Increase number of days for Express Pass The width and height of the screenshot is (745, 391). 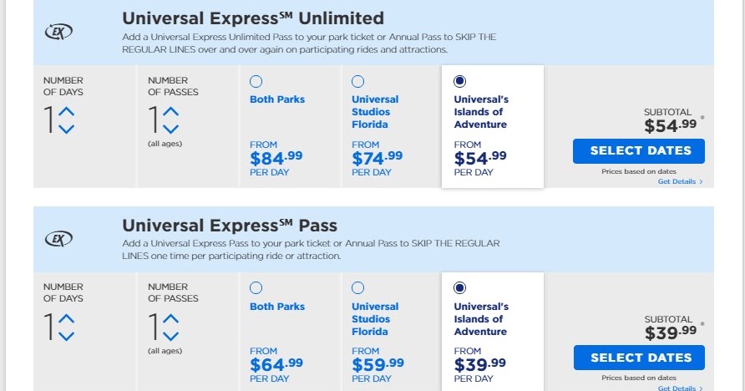67,318
